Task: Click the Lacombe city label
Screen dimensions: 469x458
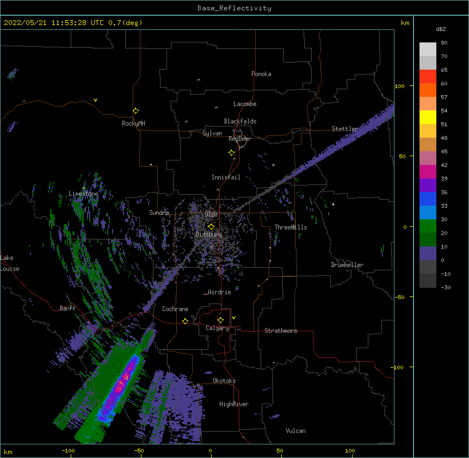Action: [245, 104]
